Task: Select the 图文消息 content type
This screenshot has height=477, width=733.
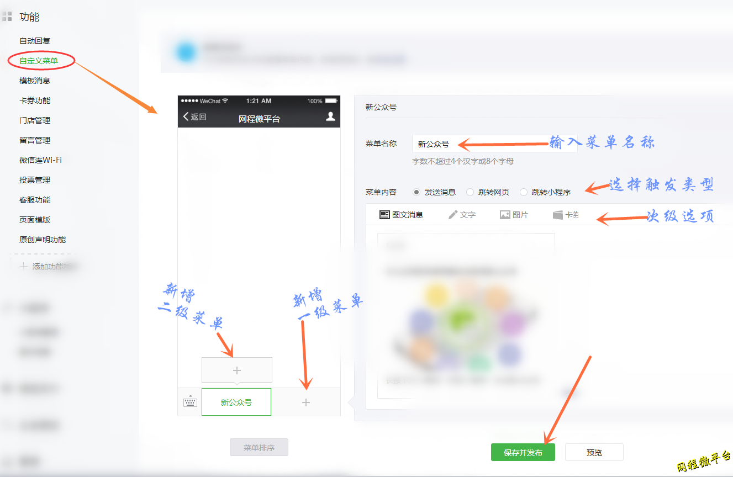Action: tap(401, 215)
